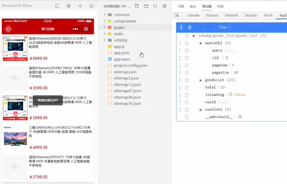Screen dimensions: 287x184
Task: Collapse the queryObj node
Action: [201, 43]
